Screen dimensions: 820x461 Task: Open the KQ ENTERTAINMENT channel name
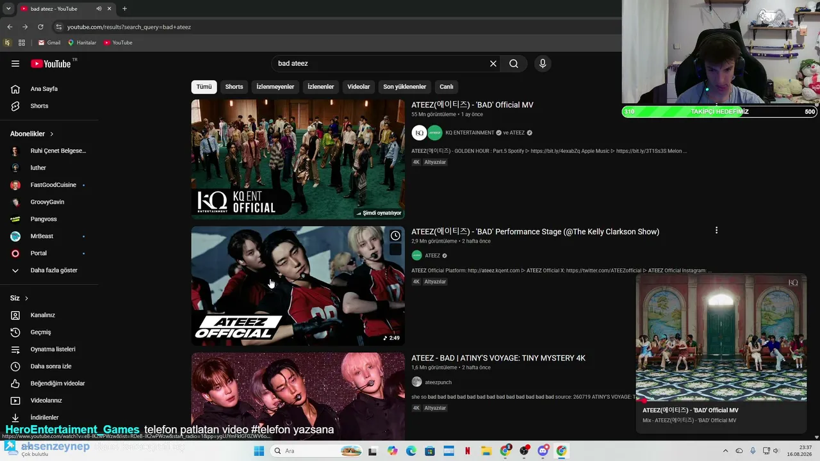click(470, 133)
